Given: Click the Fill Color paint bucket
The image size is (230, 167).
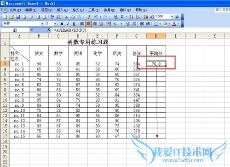Looking at the screenshot, I should (165, 24).
